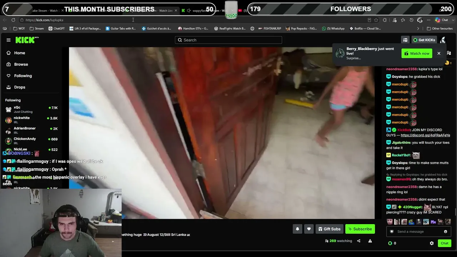Click the KICK logo
The image size is (457, 257).
[27, 40]
